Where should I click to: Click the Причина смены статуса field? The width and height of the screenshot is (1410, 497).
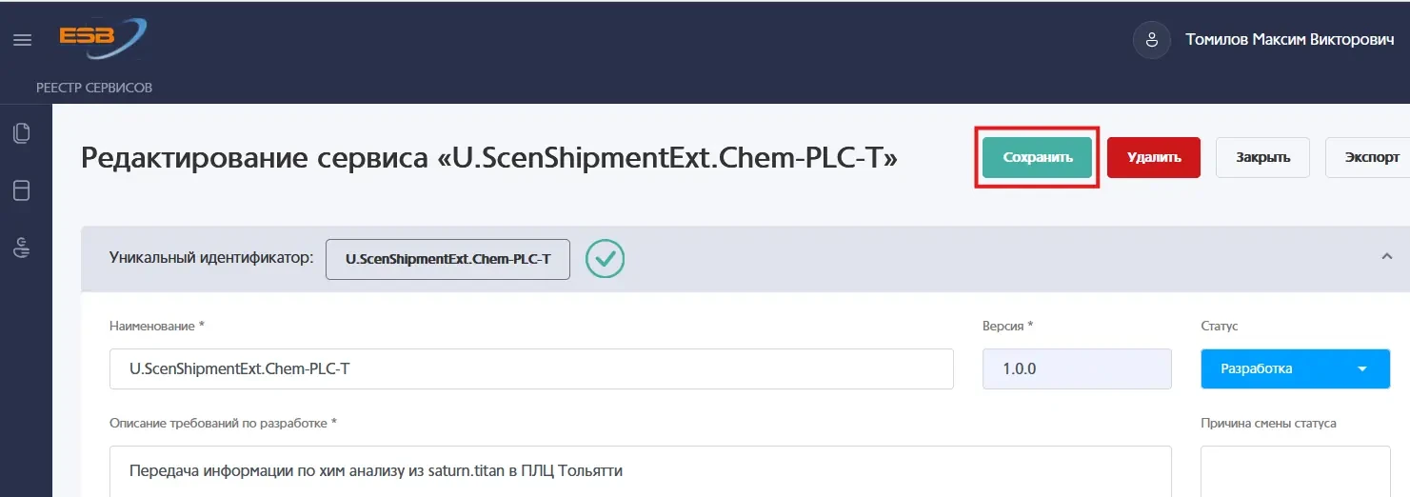click(1295, 471)
